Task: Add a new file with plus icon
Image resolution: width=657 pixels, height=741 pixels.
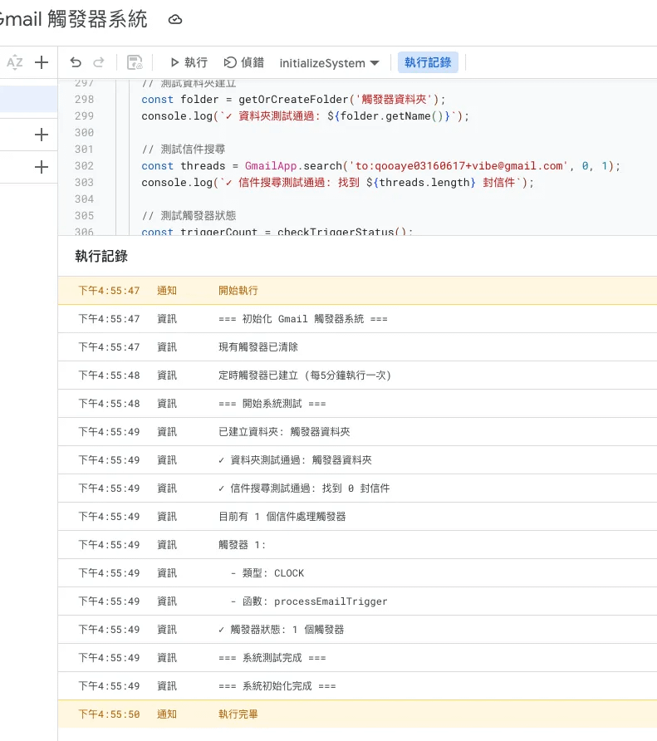Action: point(42,62)
